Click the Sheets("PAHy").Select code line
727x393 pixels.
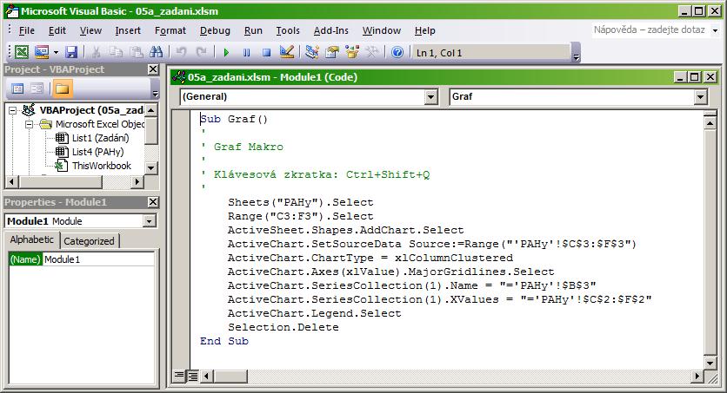click(x=300, y=202)
